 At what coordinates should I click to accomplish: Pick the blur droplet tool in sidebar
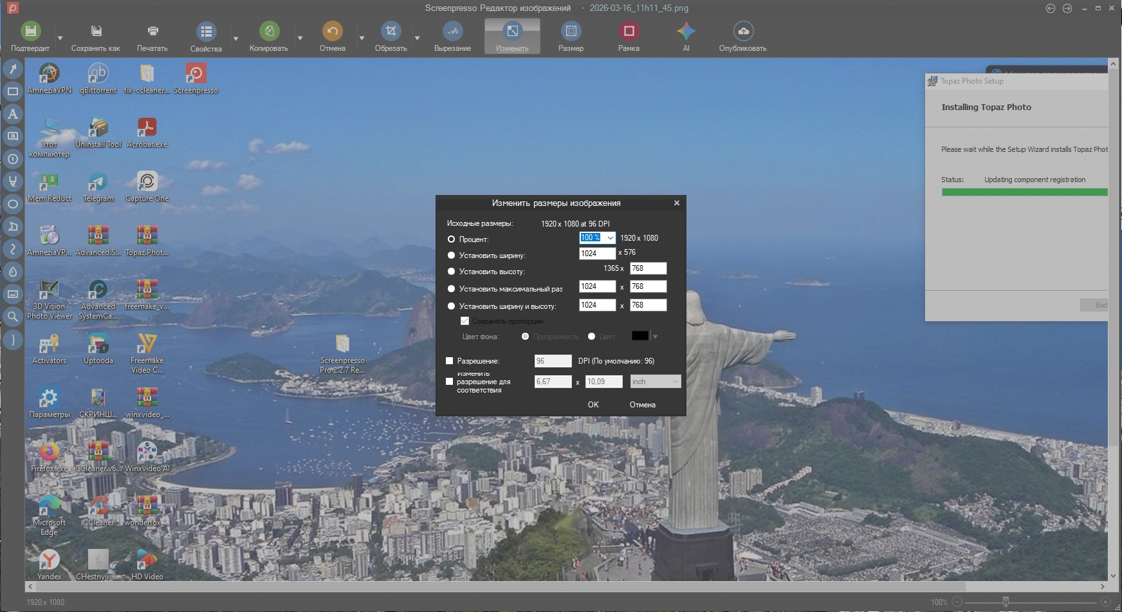click(x=12, y=272)
